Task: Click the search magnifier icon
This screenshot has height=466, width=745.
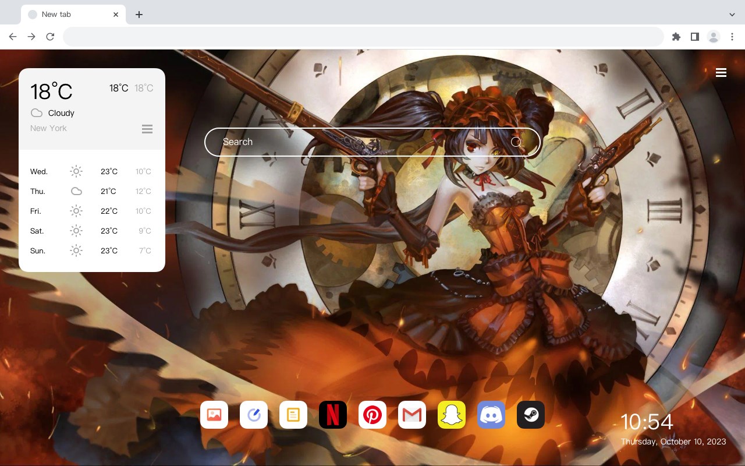Action: tap(516, 142)
